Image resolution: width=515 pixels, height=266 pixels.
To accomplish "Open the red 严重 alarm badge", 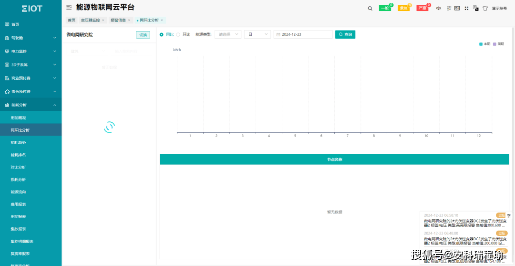I will (x=422, y=8).
